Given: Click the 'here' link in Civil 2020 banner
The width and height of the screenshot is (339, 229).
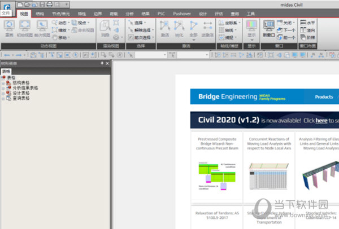Looking at the screenshot, I should click(321, 120).
